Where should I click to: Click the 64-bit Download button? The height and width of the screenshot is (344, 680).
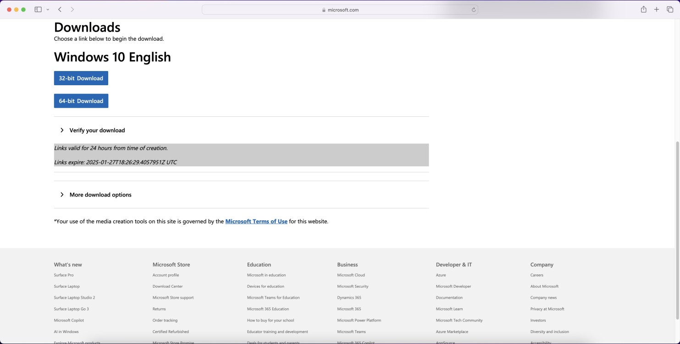pos(81,101)
